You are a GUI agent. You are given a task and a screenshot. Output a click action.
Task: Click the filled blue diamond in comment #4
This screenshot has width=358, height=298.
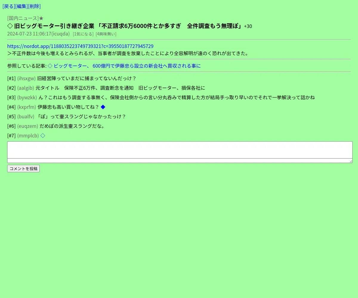click(x=103, y=107)
